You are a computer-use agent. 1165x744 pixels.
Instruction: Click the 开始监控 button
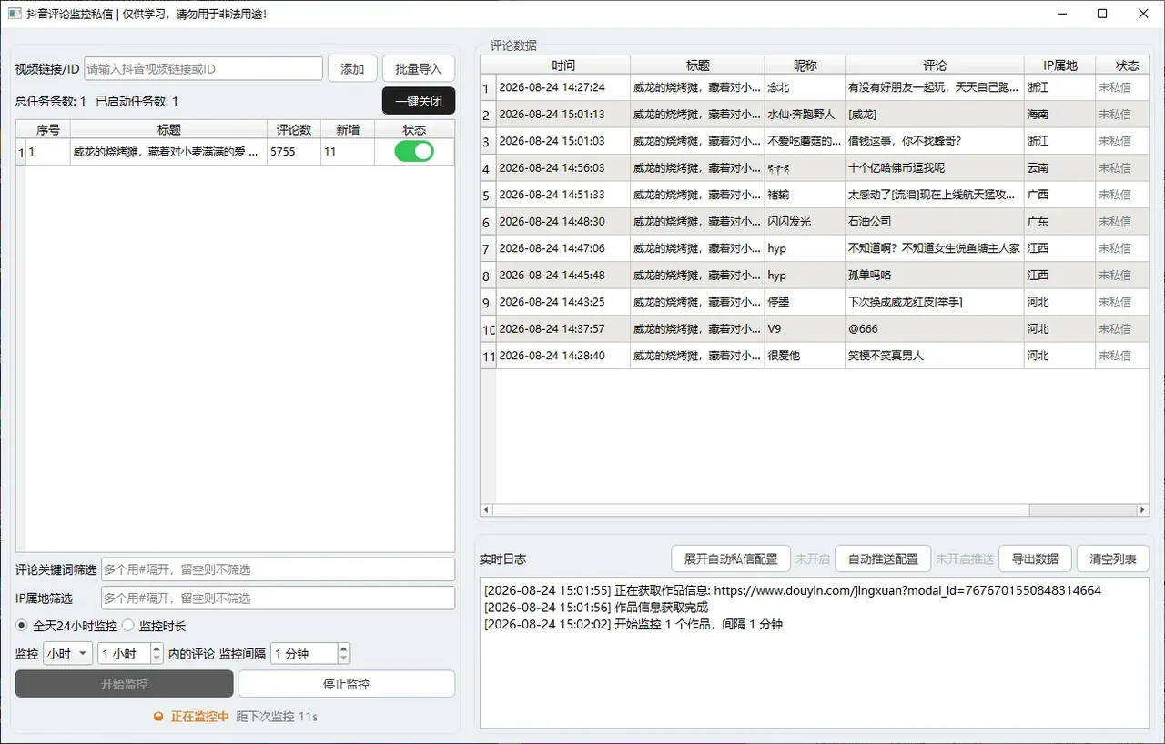[125, 684]
